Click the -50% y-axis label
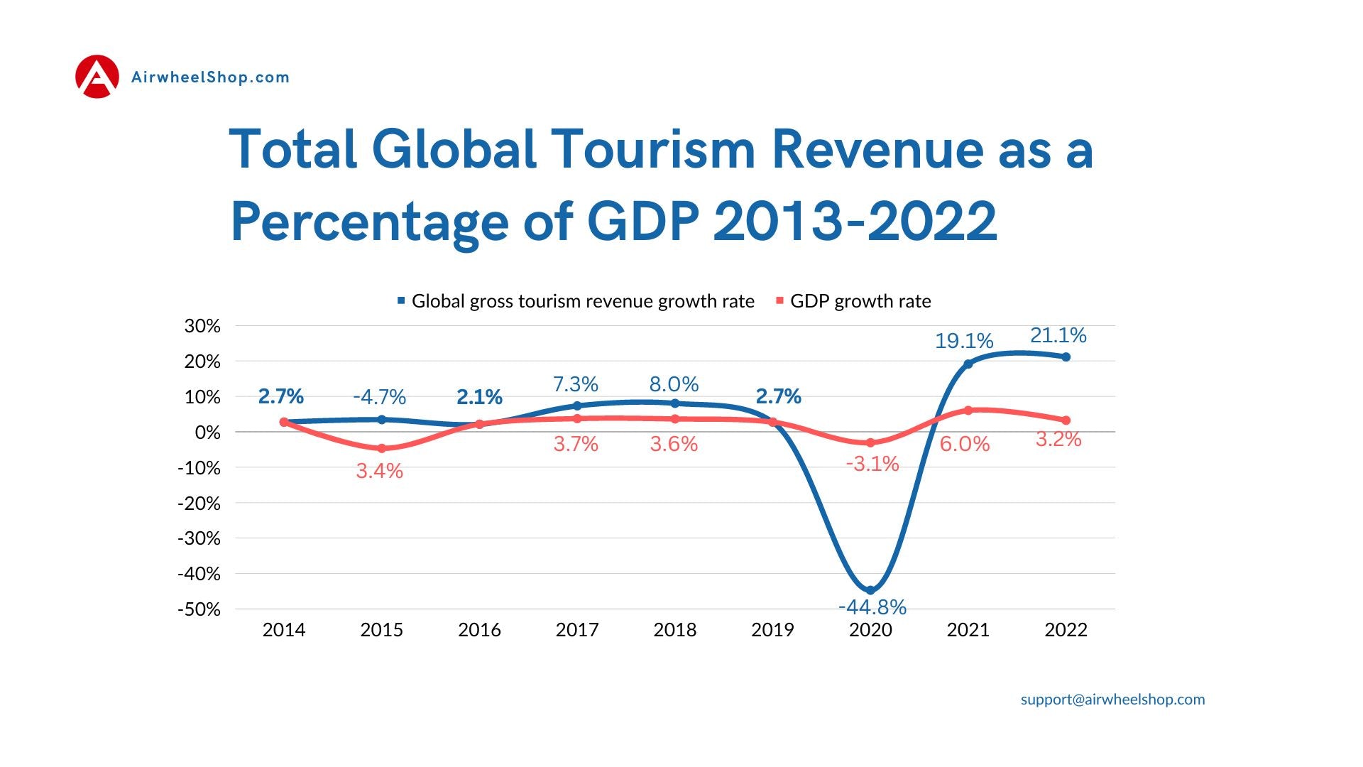The width and height of the screenshot is (1363, 767). [199, 609]
